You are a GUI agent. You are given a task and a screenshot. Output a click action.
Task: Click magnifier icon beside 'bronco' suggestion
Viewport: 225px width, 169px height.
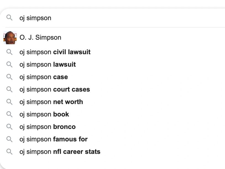(x=9, y=127)
